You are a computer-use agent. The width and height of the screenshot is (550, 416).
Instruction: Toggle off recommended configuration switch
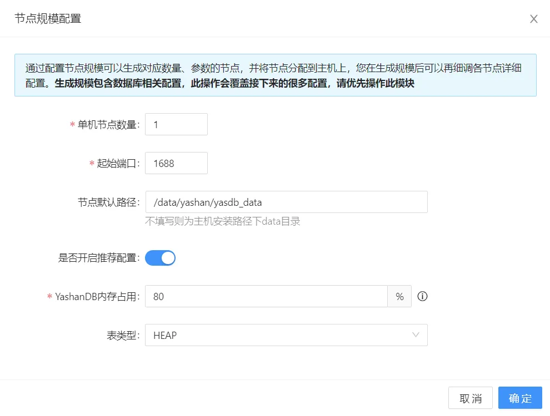click(x=160, y=257)
